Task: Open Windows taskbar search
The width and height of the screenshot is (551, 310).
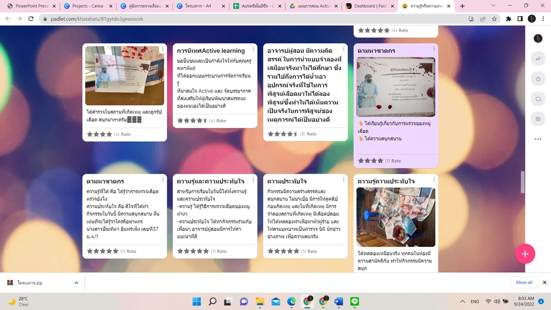Action: click(x=213, y=302)
